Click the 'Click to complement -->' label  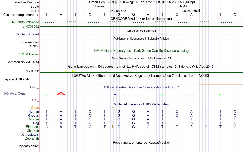[x=21, y=15]
